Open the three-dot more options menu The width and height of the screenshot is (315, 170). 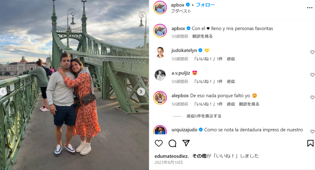point(309,8)
